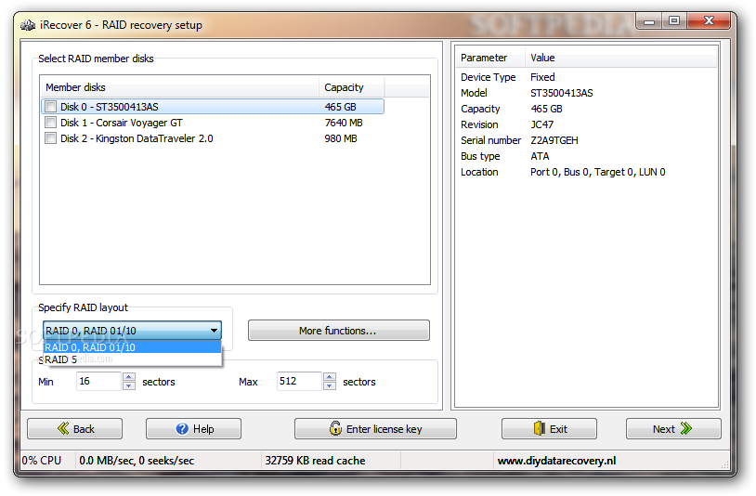Image resolution: width=756 pixels, height=496 pixels.
Task: Click the 0.0 MB/sec status entry
Action: (137, 461)
